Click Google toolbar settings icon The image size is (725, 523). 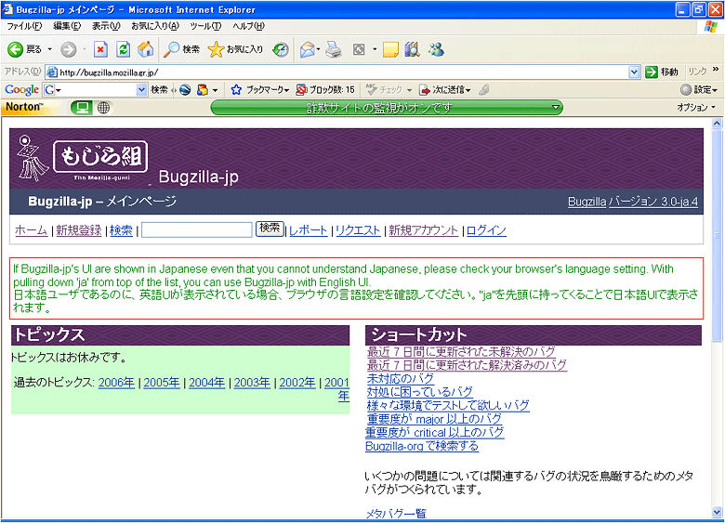(686, 89)
